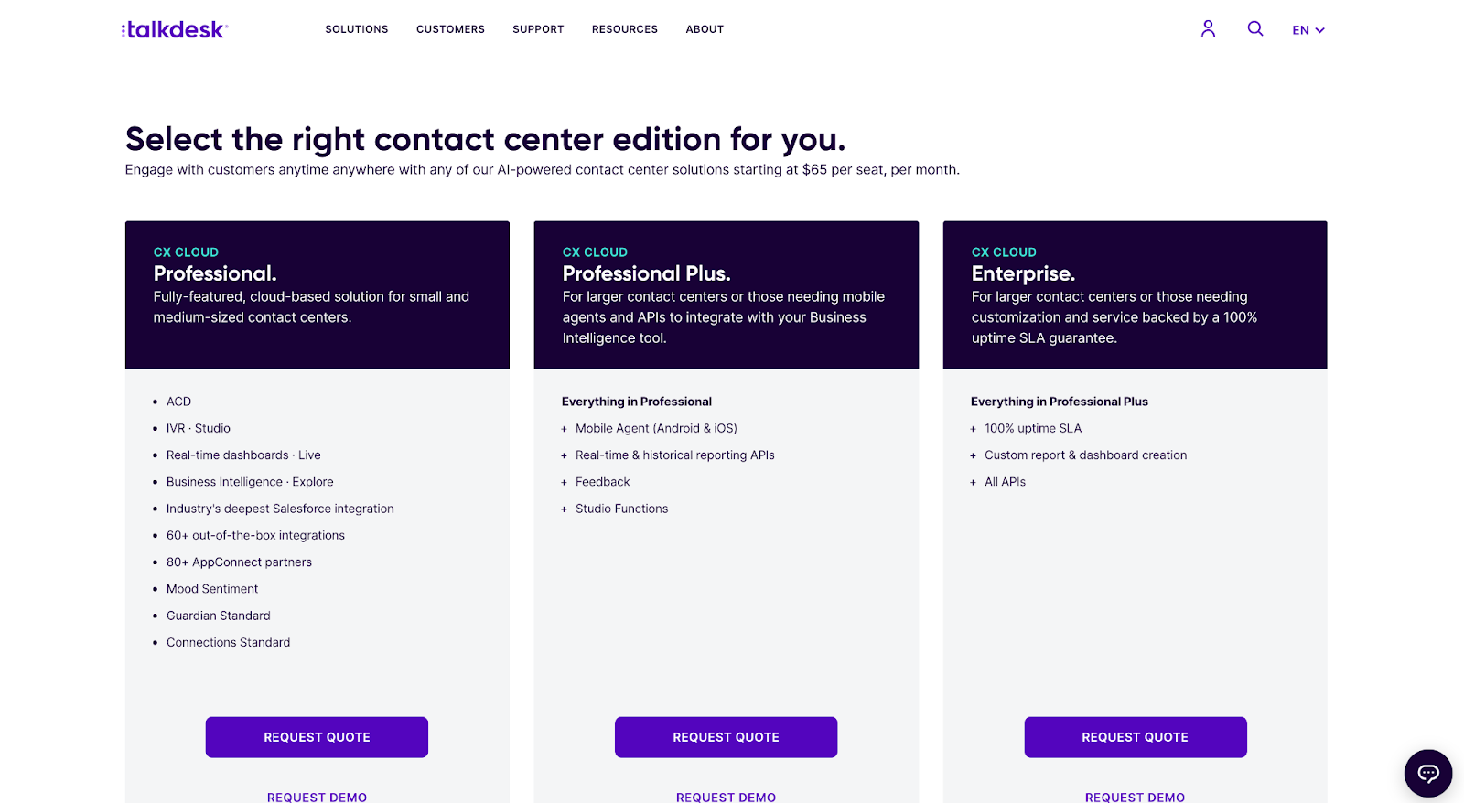Click the 100% uptime SLA feature
The image size is (1464, 803).
pyautogui.click(x=1032, y=428)
